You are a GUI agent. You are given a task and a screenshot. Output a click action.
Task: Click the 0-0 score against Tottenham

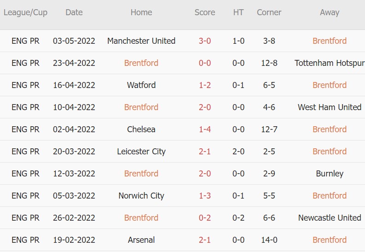point(205,63)
